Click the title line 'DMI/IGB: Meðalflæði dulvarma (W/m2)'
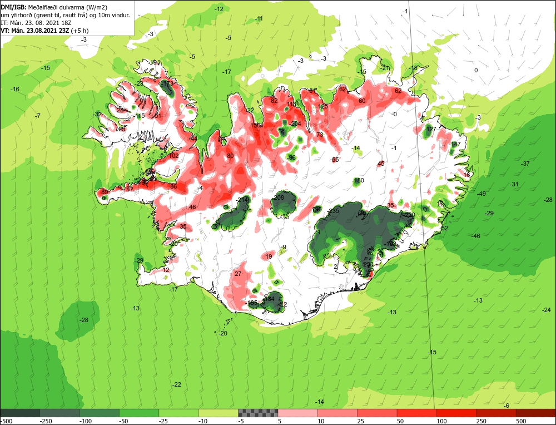The height and width of the screenshot is (425, 556). [54, 7]
